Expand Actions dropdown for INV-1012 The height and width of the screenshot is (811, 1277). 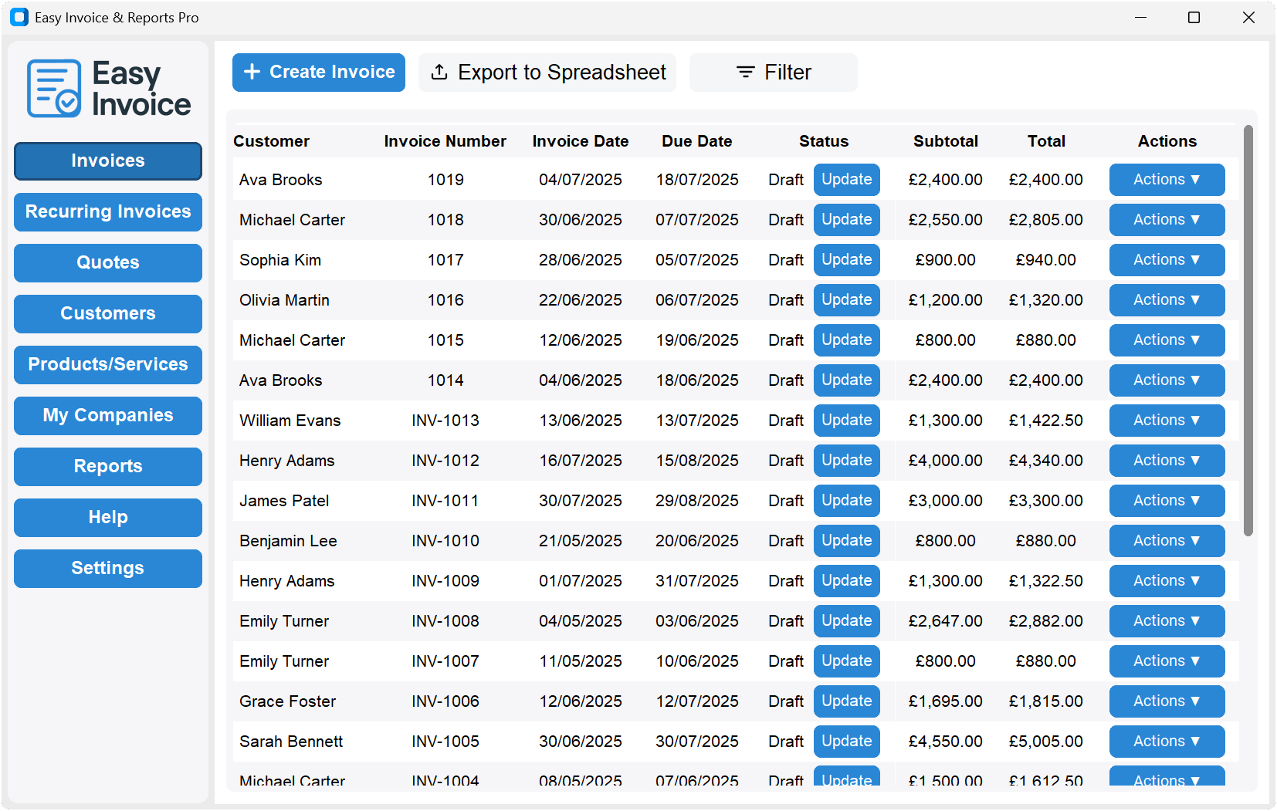(x=1167, y=461)
